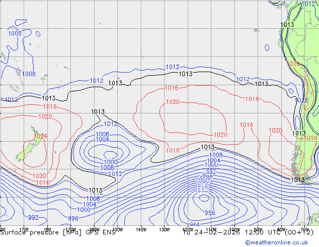Select the 992 isobar label

[x=33, y=217]
